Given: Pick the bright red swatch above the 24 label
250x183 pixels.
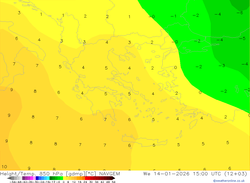Looking at the screenshot, I should pos(86,178).
